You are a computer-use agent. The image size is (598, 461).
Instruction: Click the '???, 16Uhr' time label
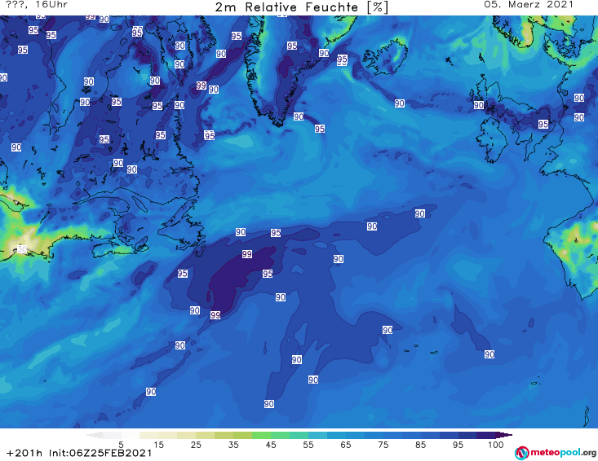click(37, 5)
